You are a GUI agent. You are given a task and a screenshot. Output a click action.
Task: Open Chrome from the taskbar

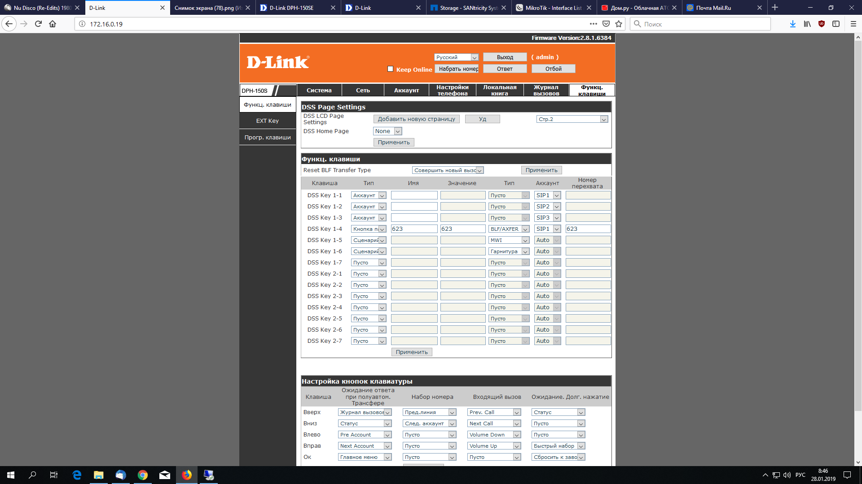point(142,475)
